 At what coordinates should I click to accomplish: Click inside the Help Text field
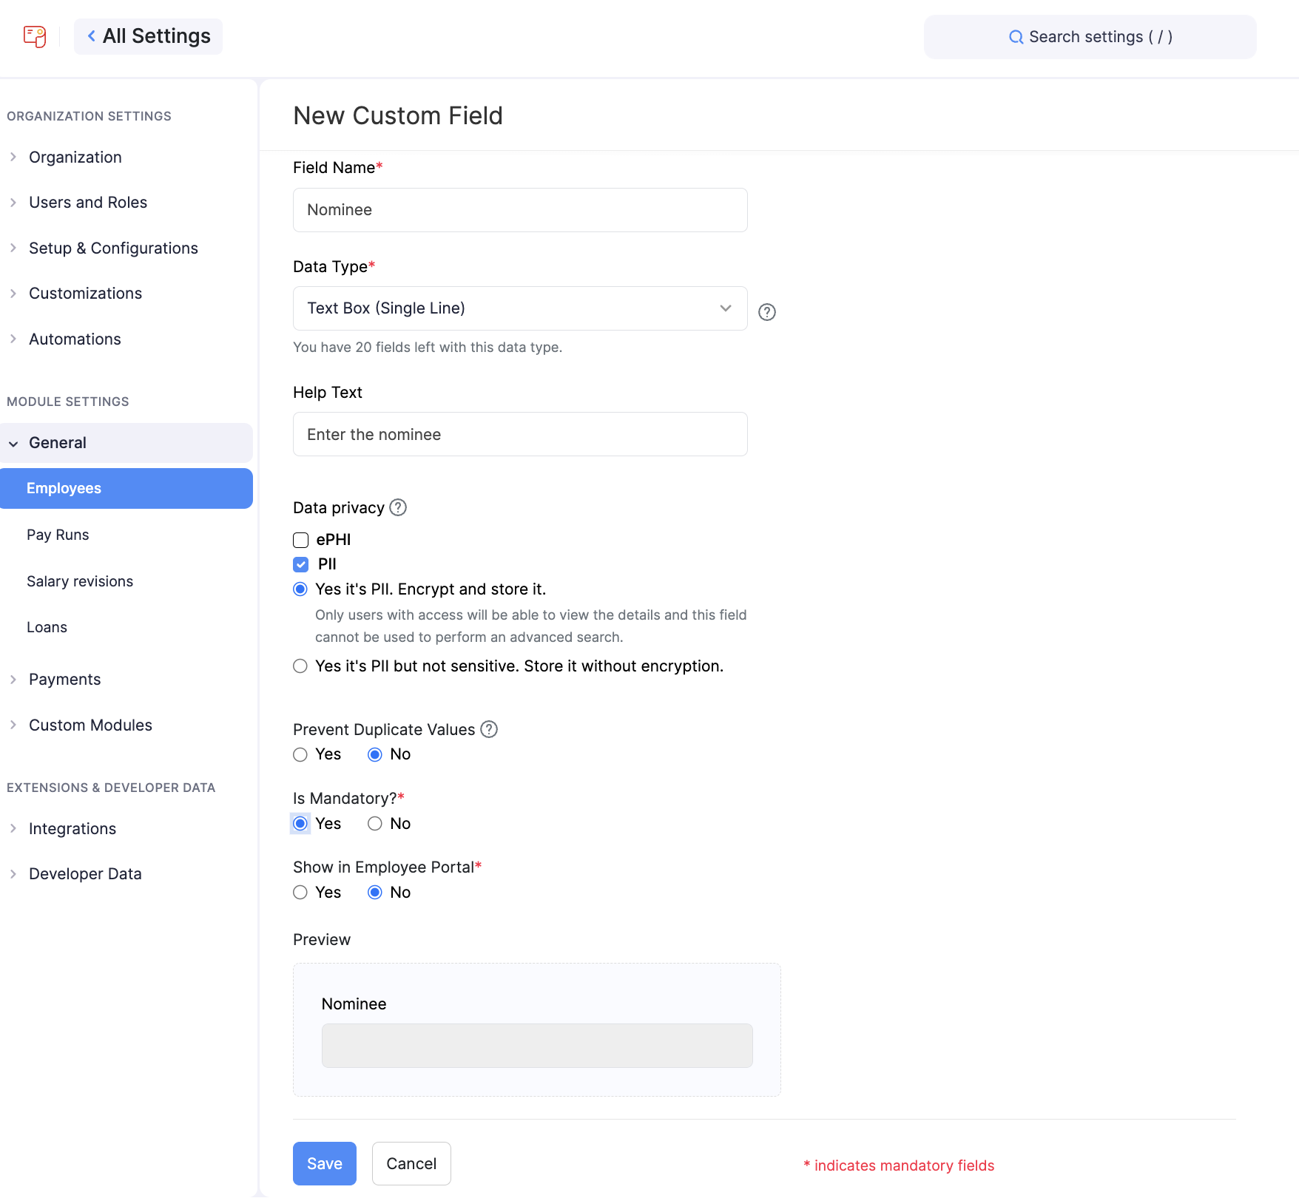click(520, 434)
